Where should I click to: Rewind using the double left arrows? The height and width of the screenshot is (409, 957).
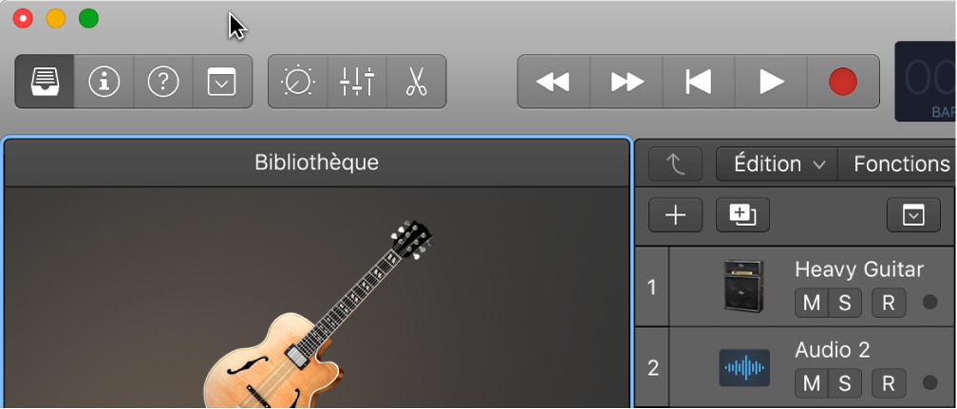click(x=554, y=83)
